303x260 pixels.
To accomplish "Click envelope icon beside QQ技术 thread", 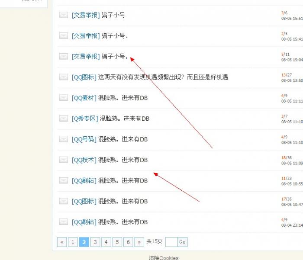I will [63, 160].
